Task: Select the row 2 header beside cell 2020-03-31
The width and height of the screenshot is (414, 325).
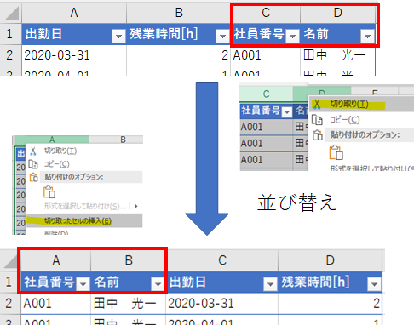Action: coord(10,55)
